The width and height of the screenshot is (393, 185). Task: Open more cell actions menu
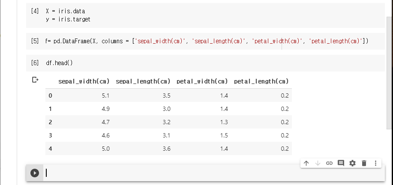coord(375,163)
